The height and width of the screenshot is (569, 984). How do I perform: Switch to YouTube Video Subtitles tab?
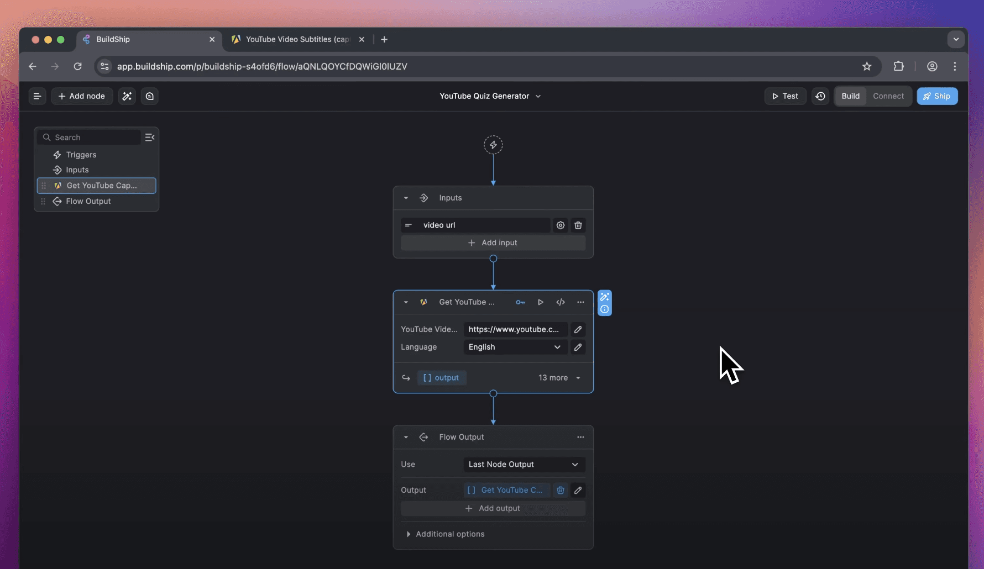pos(299,40)
